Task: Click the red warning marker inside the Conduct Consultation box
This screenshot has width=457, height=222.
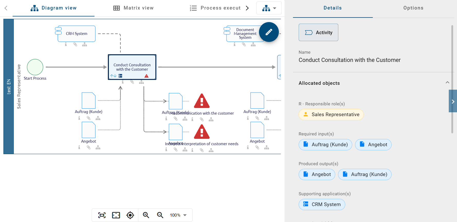Action: click(x=146, y=76)
